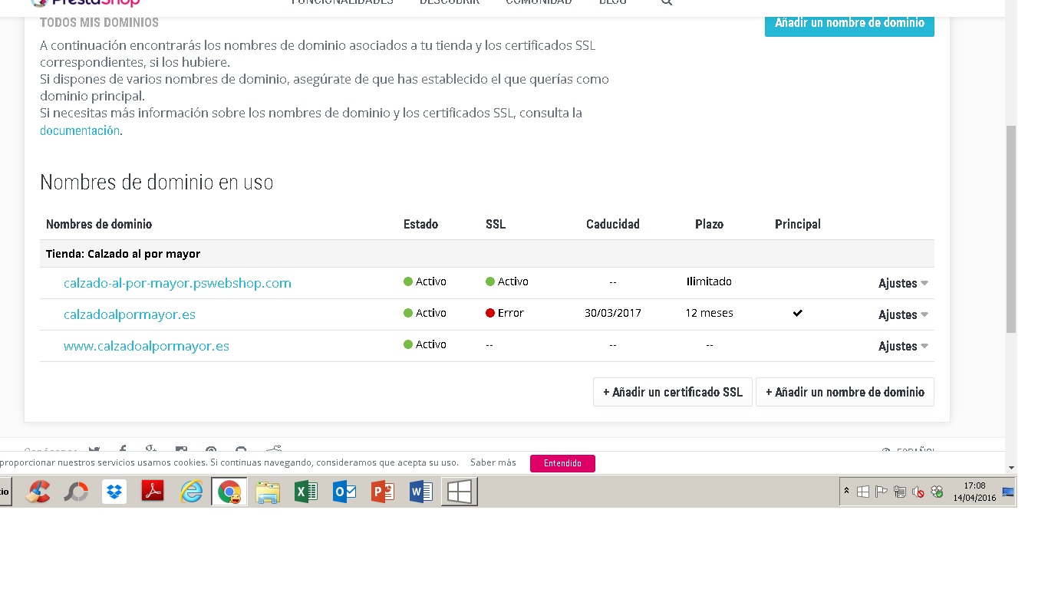Image resolution: width=1048 pixels, height=589 pixels.
Task: Click the scrollbar down arrow
Action: (1011, 467)
